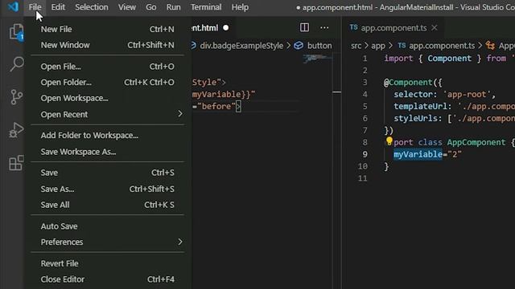Select Add Folder to Workspace...

pyautogui.click(x=107, y=136)
